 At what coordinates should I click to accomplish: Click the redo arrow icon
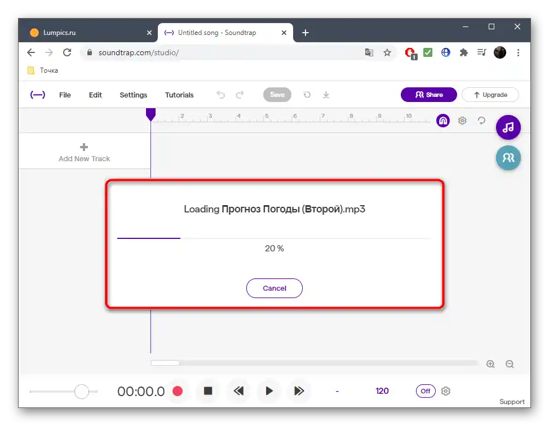point(240,95)
